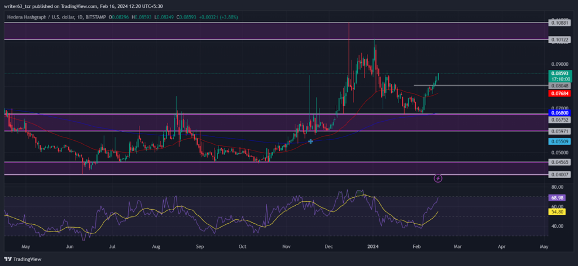This screenshot has height=266, width=578.
Task: Click the light blue 0.05509 price label
Action: 559,141
